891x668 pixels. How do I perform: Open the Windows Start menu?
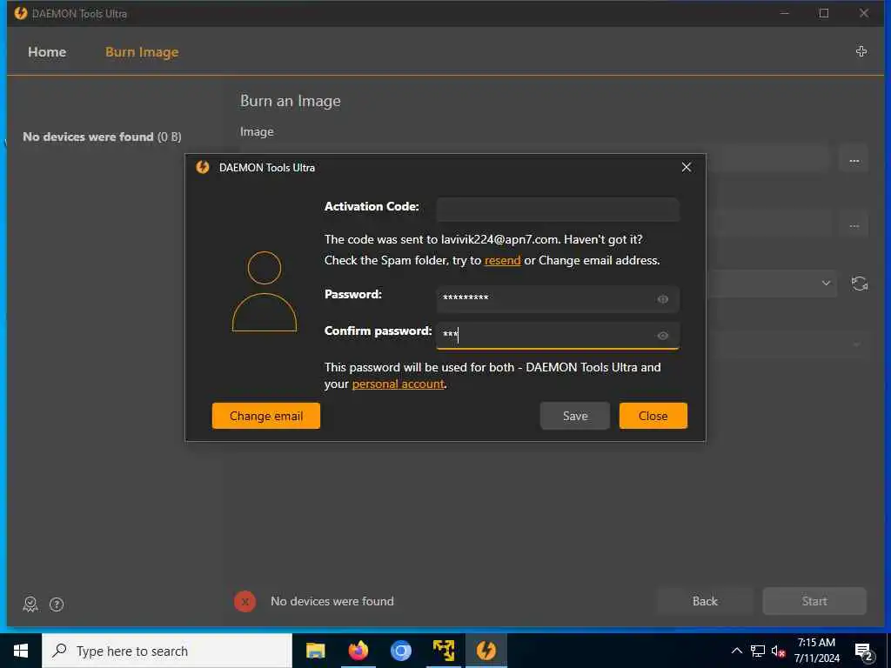[21, 651]
